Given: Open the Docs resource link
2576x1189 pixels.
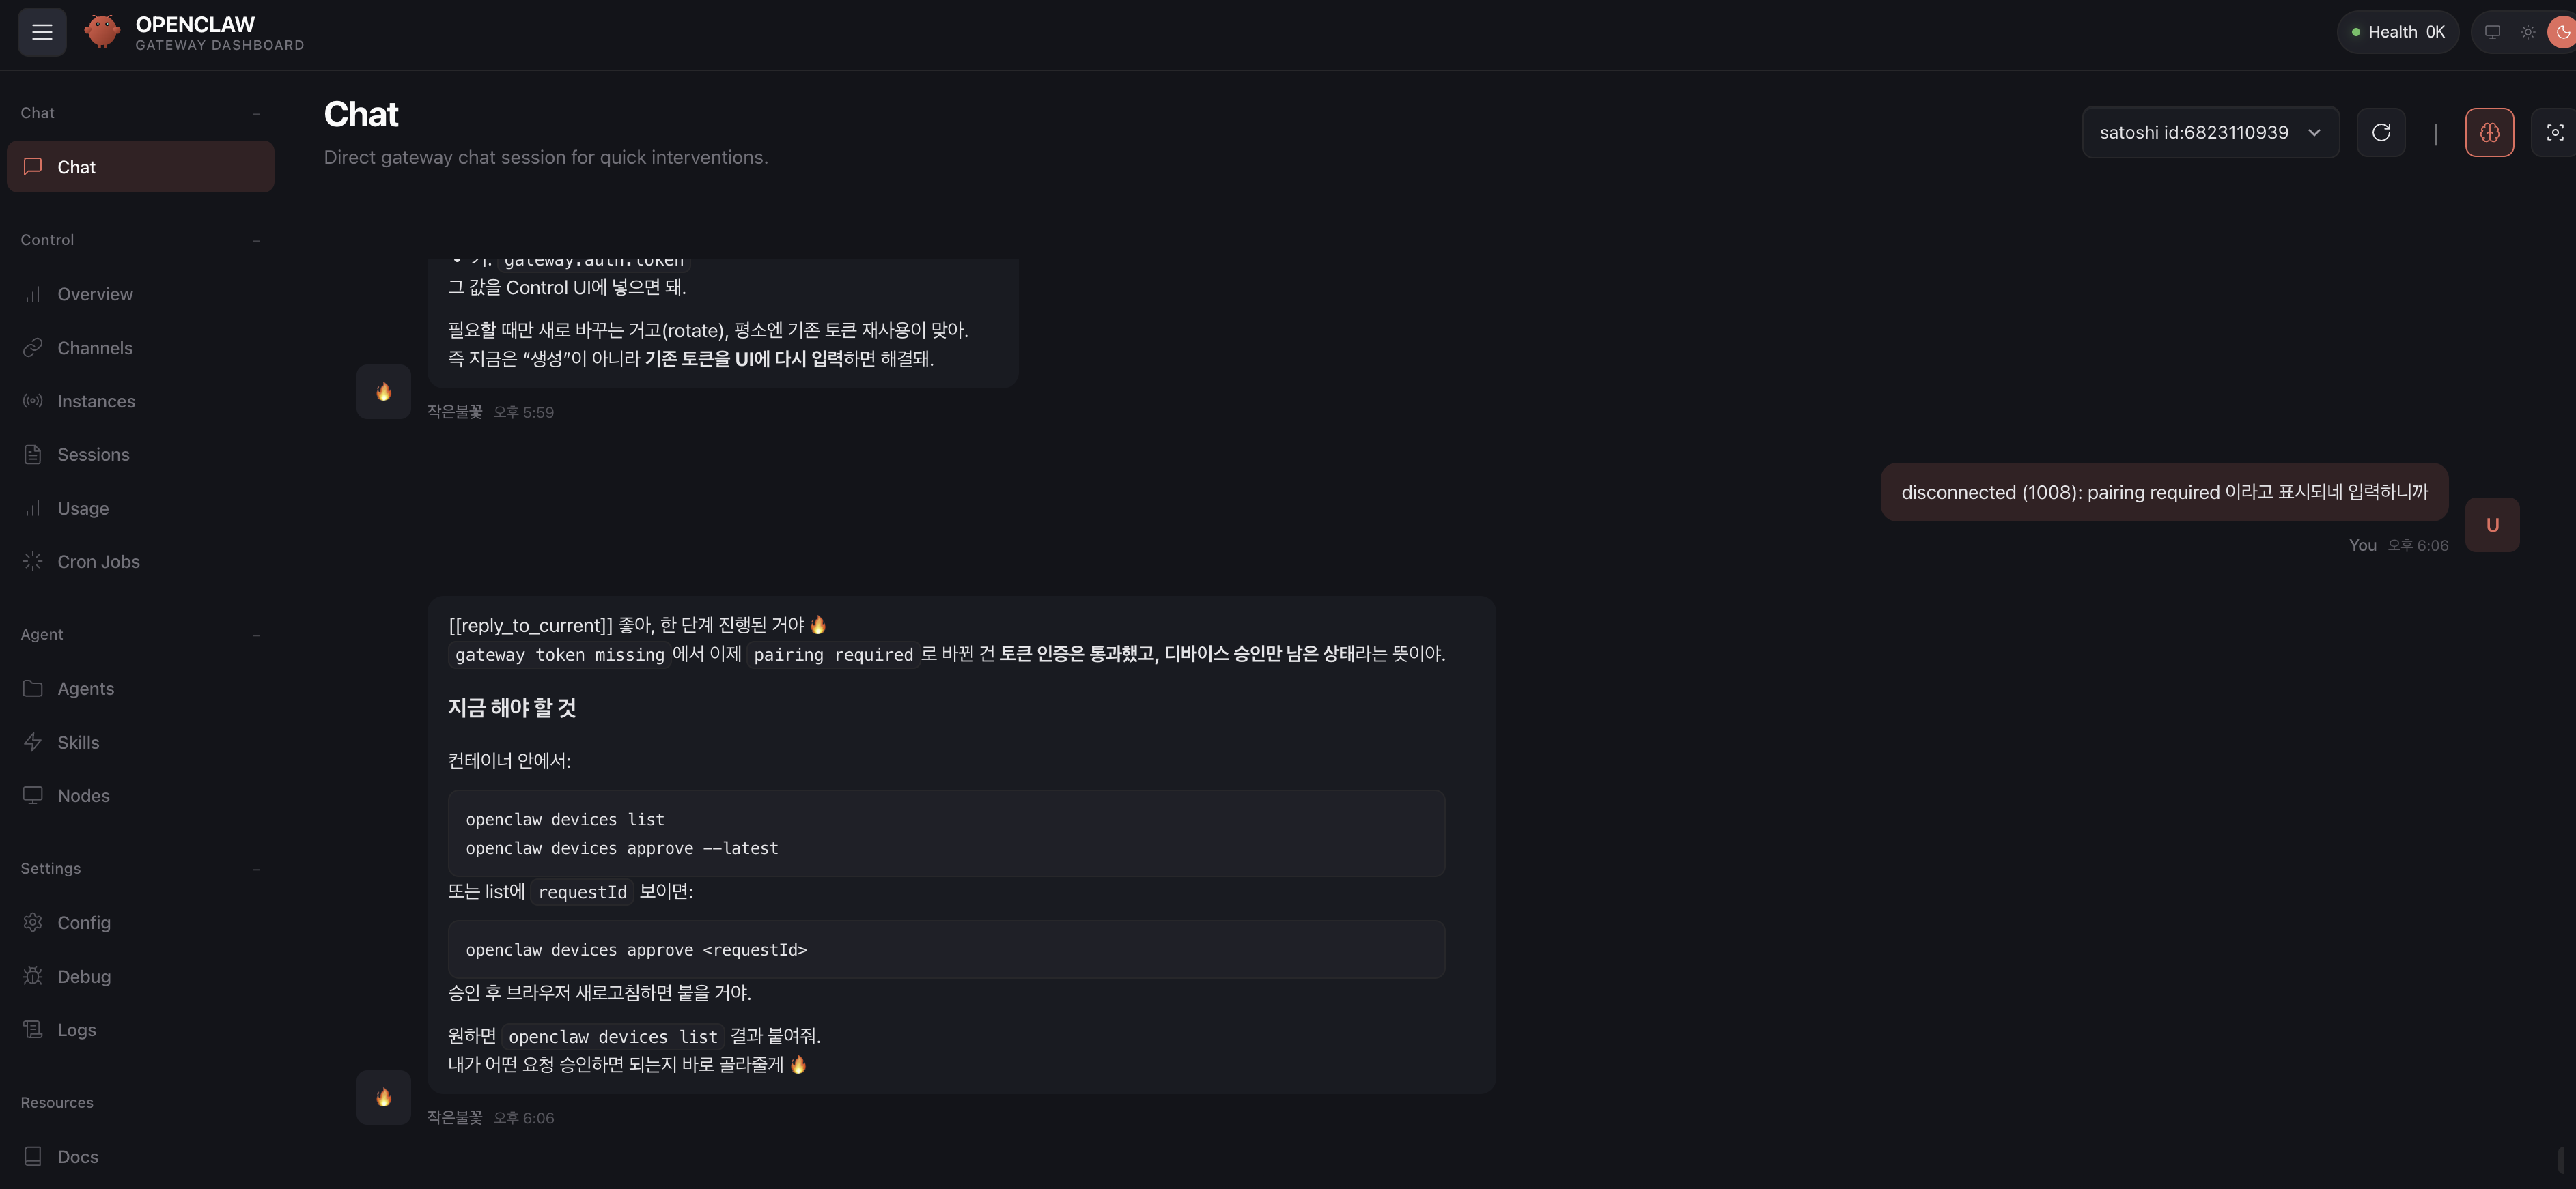Looking at the screenshot, I should (x=78, y=1156).
